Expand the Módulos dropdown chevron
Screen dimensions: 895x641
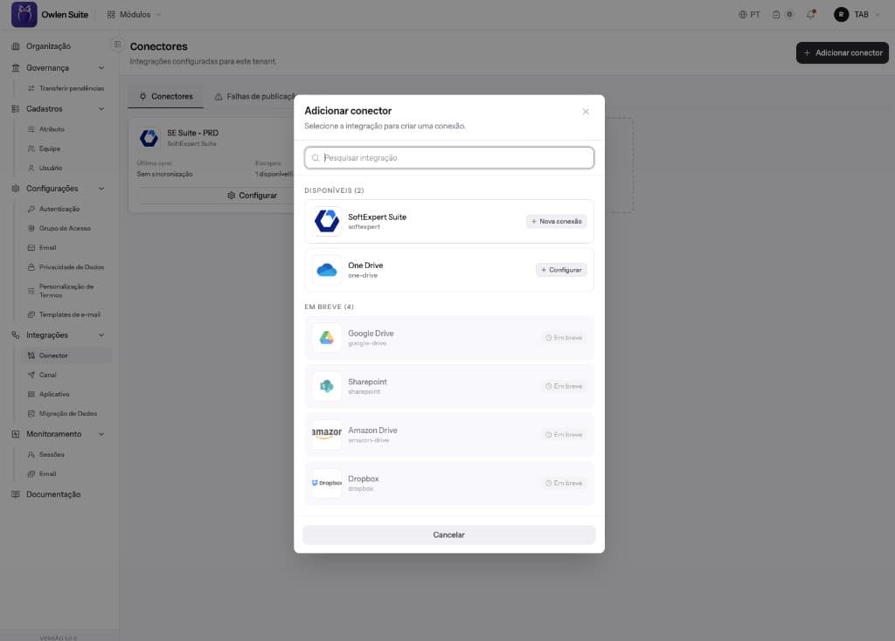[159, 15]
